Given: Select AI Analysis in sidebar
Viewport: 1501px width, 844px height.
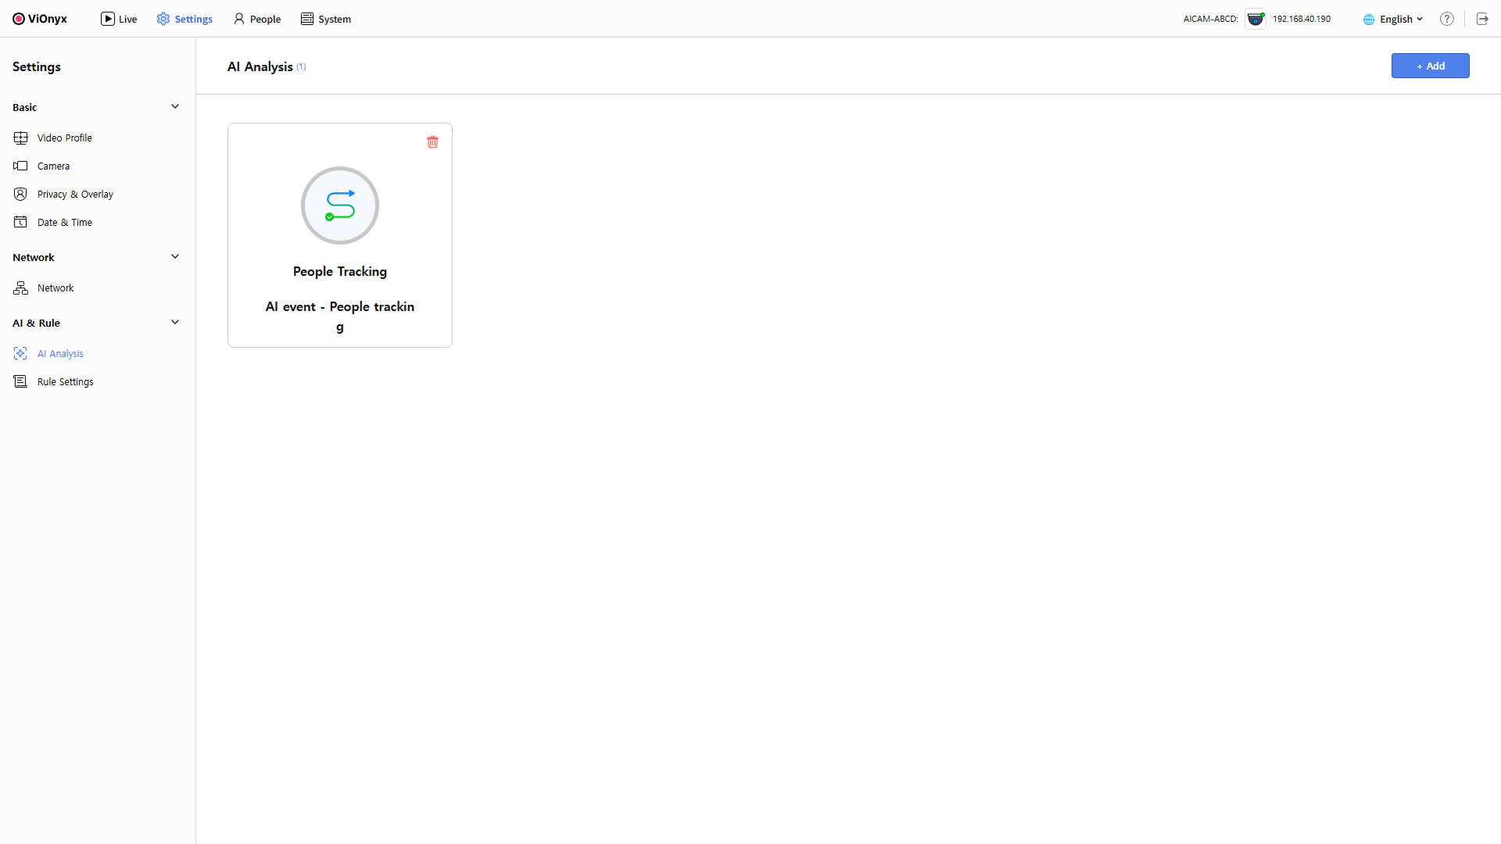Looking at the screenshot, I should point(60,353).
